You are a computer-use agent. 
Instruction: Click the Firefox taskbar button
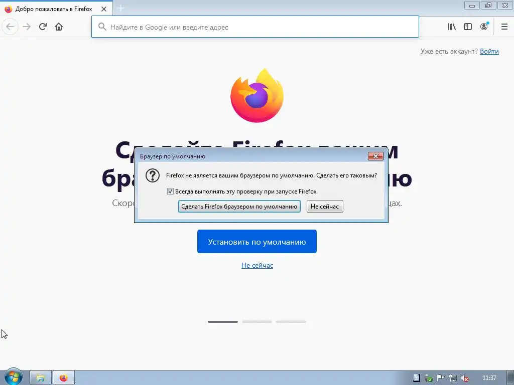(64, 378)
